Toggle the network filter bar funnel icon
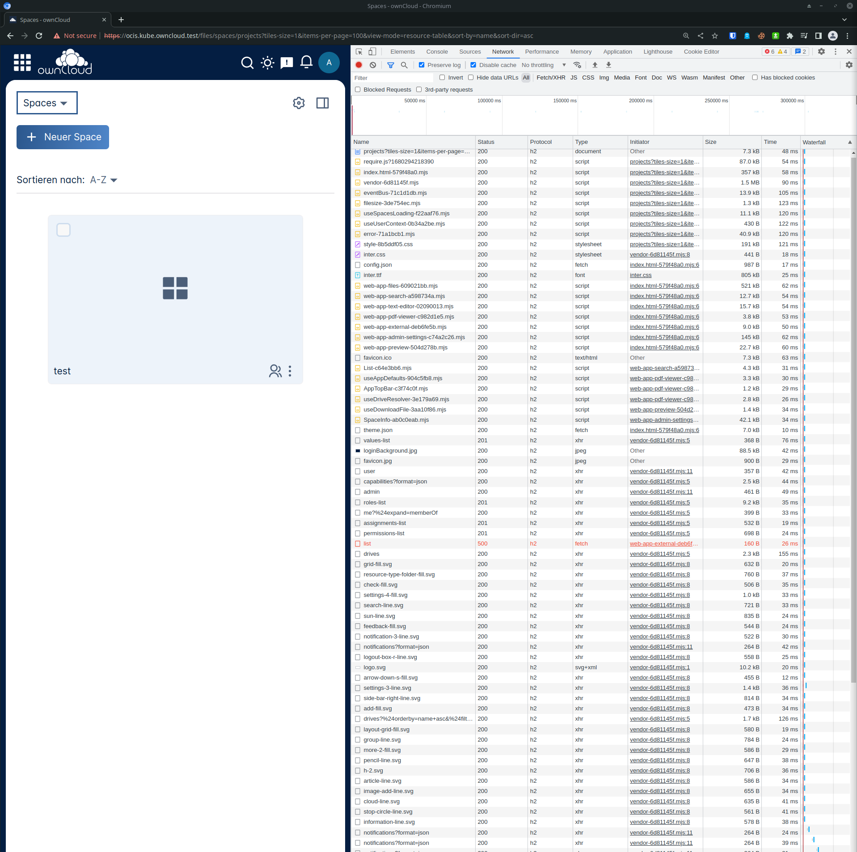This screenshot has height=852, width=857. click(390, 65)
